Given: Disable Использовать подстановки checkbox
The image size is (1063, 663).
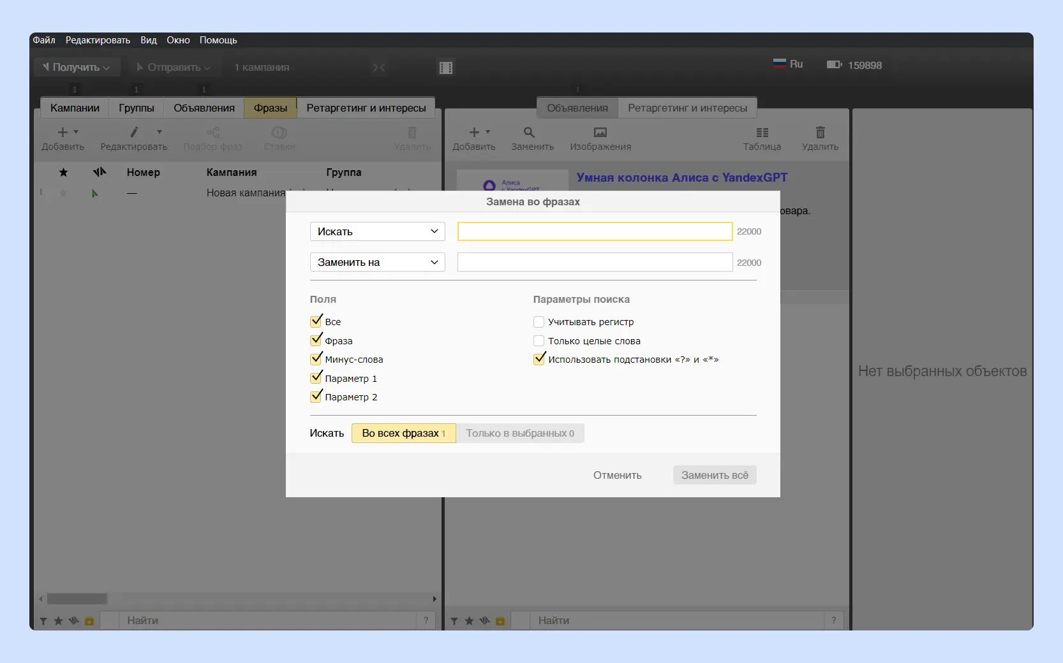Looking at the screenshot, I should coord(539,358).
